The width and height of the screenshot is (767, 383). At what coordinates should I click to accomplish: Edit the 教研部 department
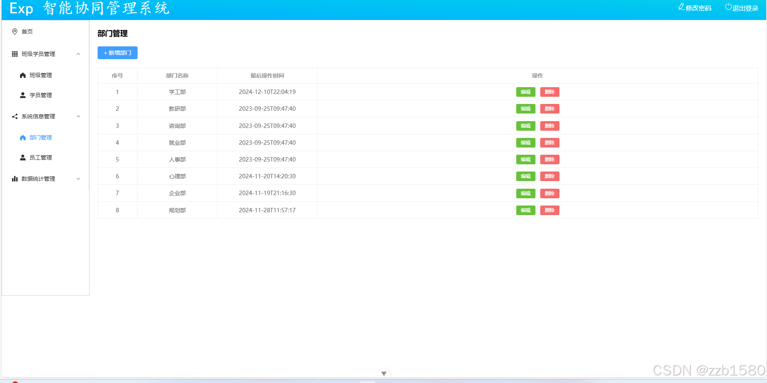tap(525, 109)
